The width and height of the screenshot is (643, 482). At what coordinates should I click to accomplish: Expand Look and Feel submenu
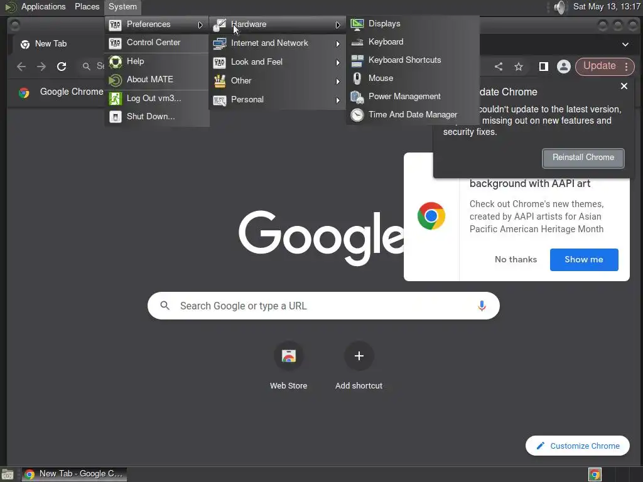278,62
